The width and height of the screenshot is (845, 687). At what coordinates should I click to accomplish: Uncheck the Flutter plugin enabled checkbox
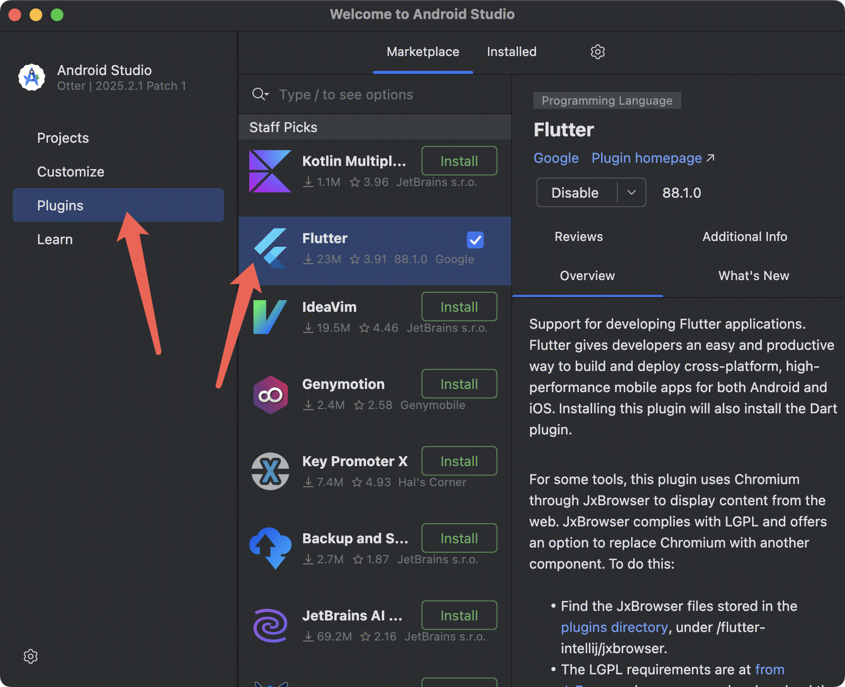tap(475, 240)
